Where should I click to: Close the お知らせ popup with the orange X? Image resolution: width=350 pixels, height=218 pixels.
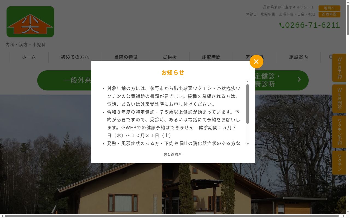click(256, 62)
